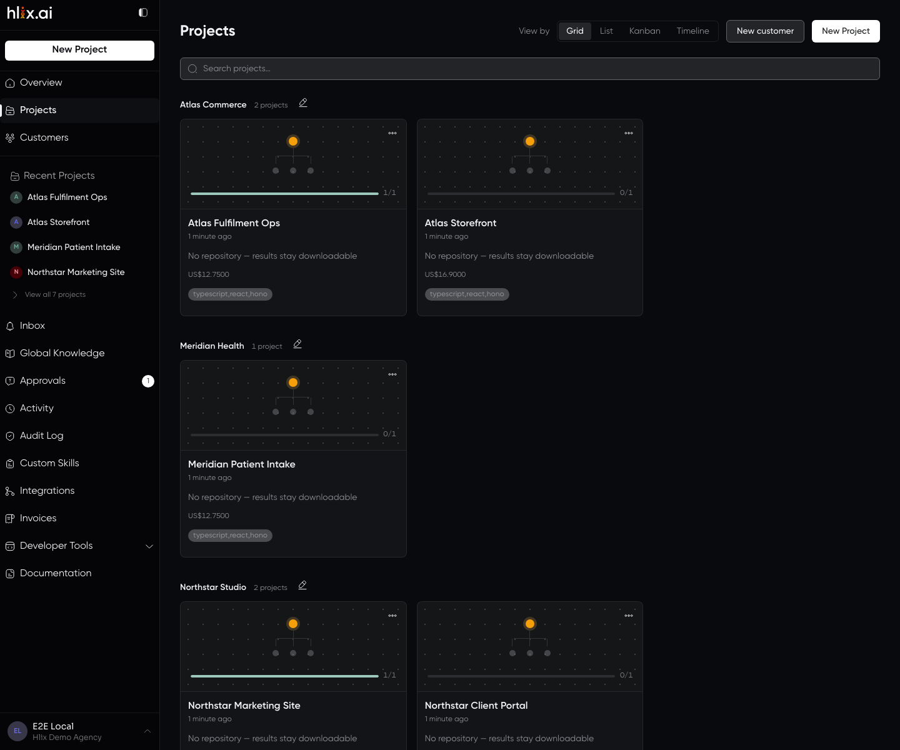Open the Custom Skills clipboard icon
The image size is (900, 750).
click(x=10, y=464)
